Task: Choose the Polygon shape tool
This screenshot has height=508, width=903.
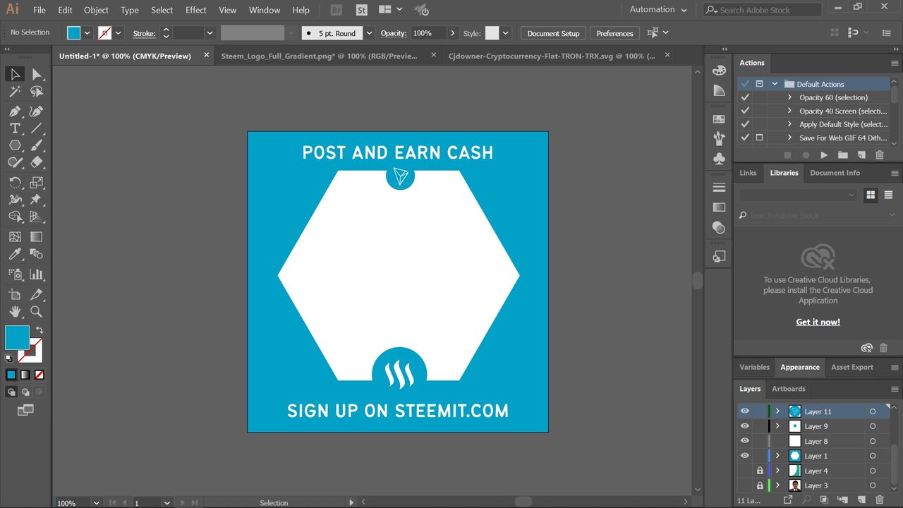Action: coord(15,145)
